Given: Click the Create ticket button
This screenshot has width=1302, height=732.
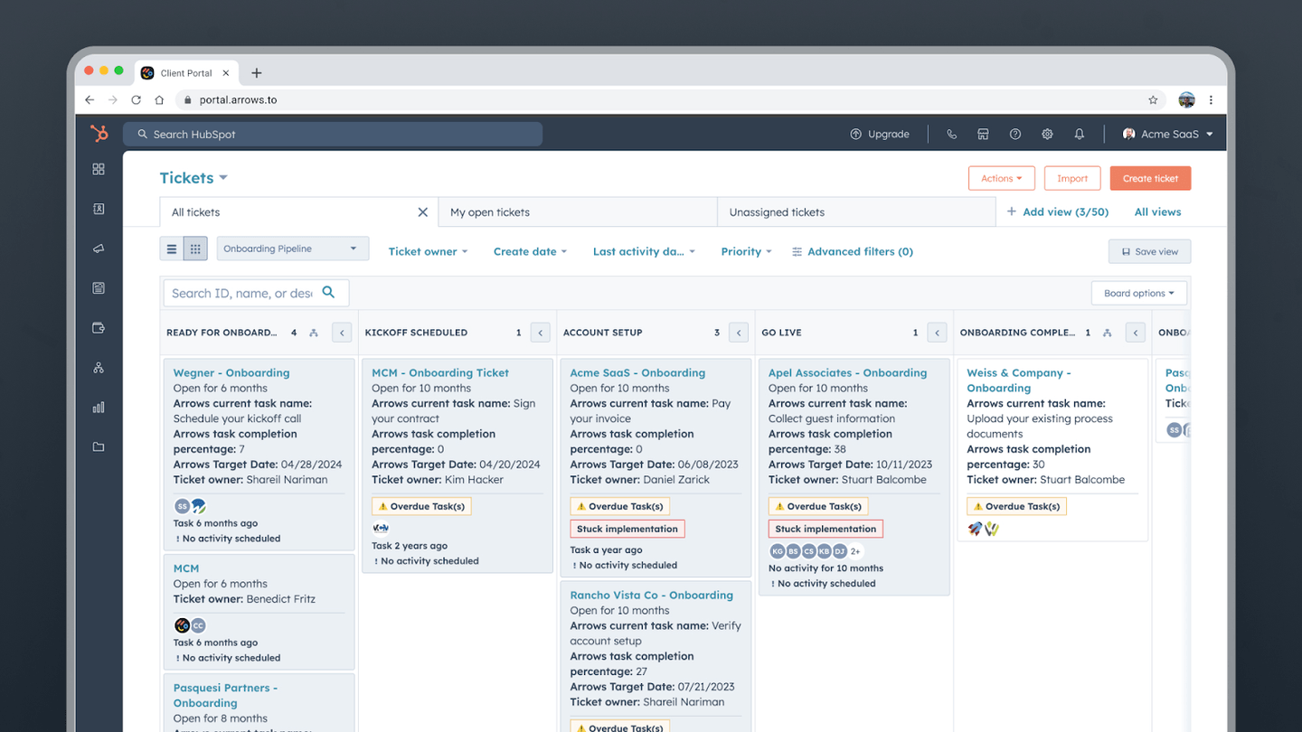Looking at the screenshot, I should 1150,178.
